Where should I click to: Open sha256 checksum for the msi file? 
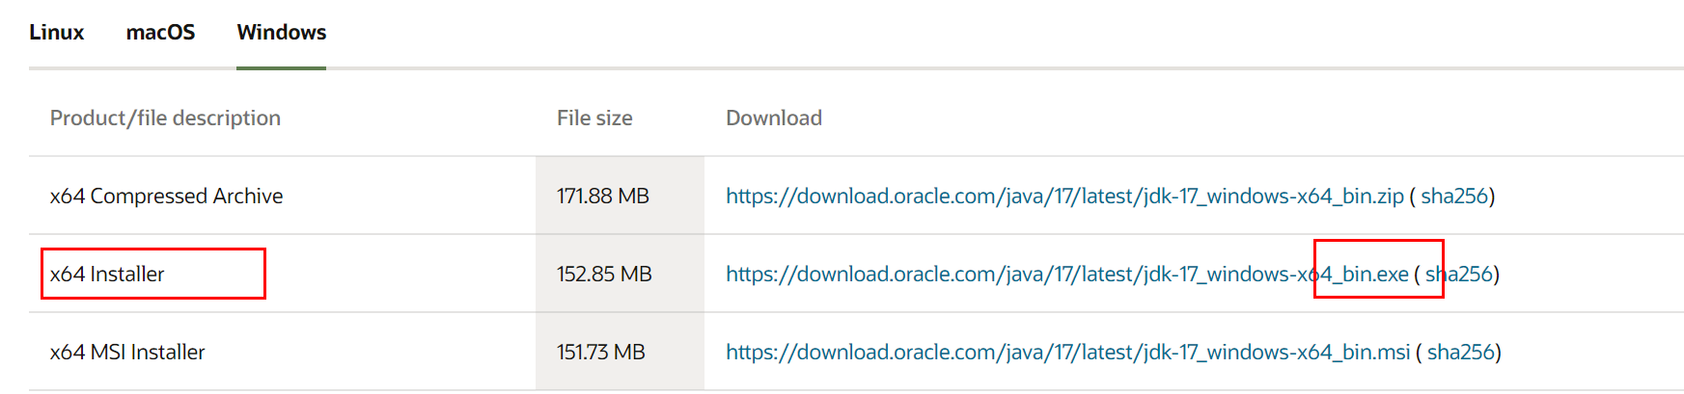click(x=1460, y=353)
